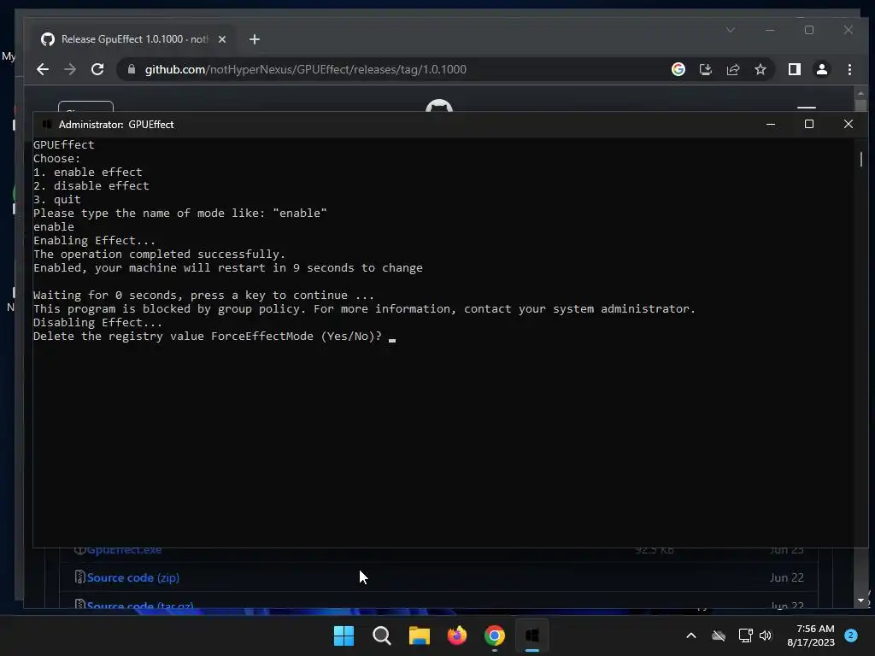The width and height of the screenshot is (875, 656).
Task: Bookmark this page with the star icon
Action: (x=760, y=69)
